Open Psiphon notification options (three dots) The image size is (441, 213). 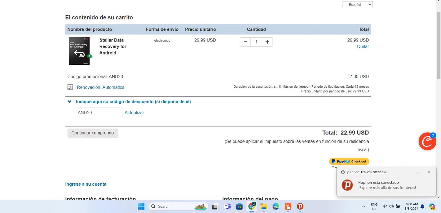[418, 172]
